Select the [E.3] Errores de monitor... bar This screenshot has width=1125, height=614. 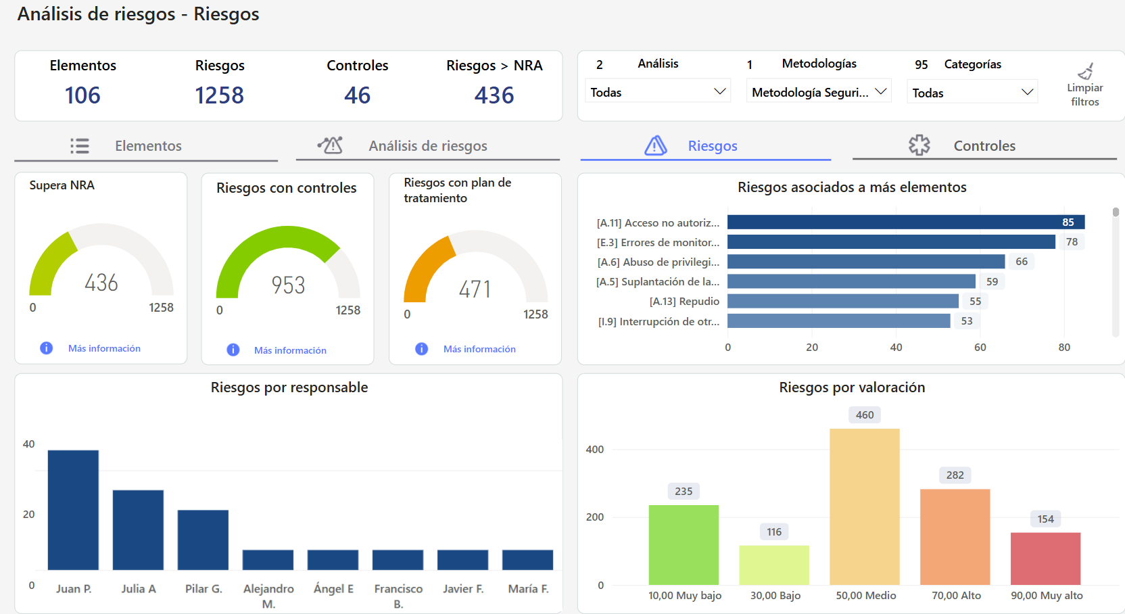point(891,241)
